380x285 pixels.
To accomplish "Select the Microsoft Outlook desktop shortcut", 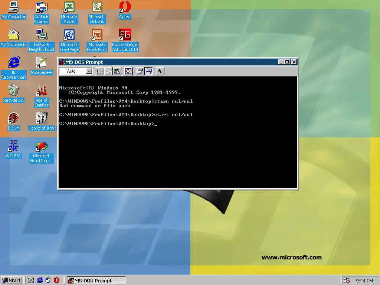I will tap(97, 12).
